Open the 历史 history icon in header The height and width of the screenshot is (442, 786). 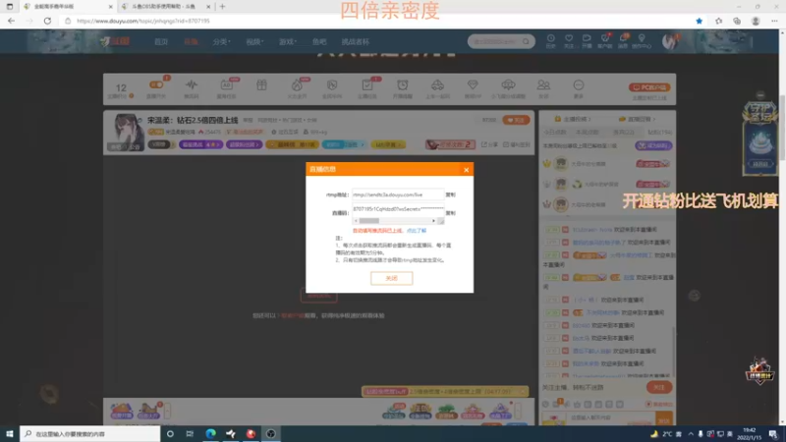(x=551, y=40)
